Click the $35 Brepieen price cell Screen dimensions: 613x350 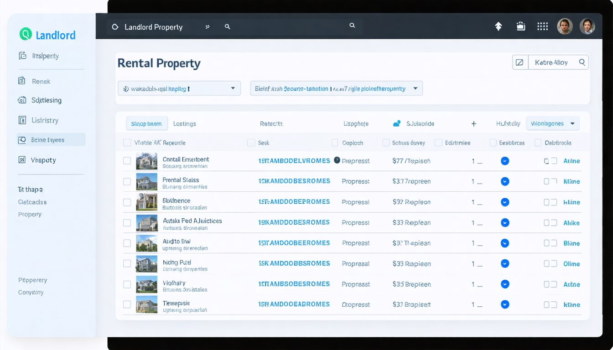point(411,284)
